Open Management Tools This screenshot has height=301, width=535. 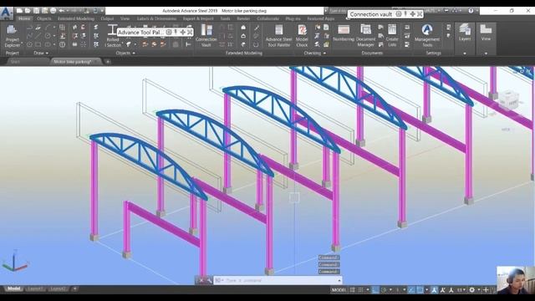pos(427,36)
